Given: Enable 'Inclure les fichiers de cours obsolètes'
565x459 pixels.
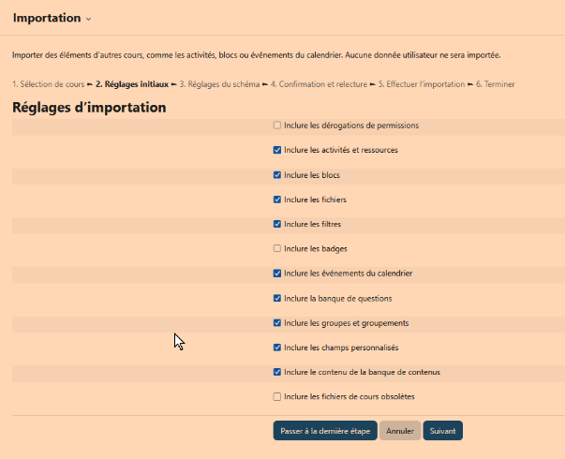Looking at the screenshot, I should 277,397.
